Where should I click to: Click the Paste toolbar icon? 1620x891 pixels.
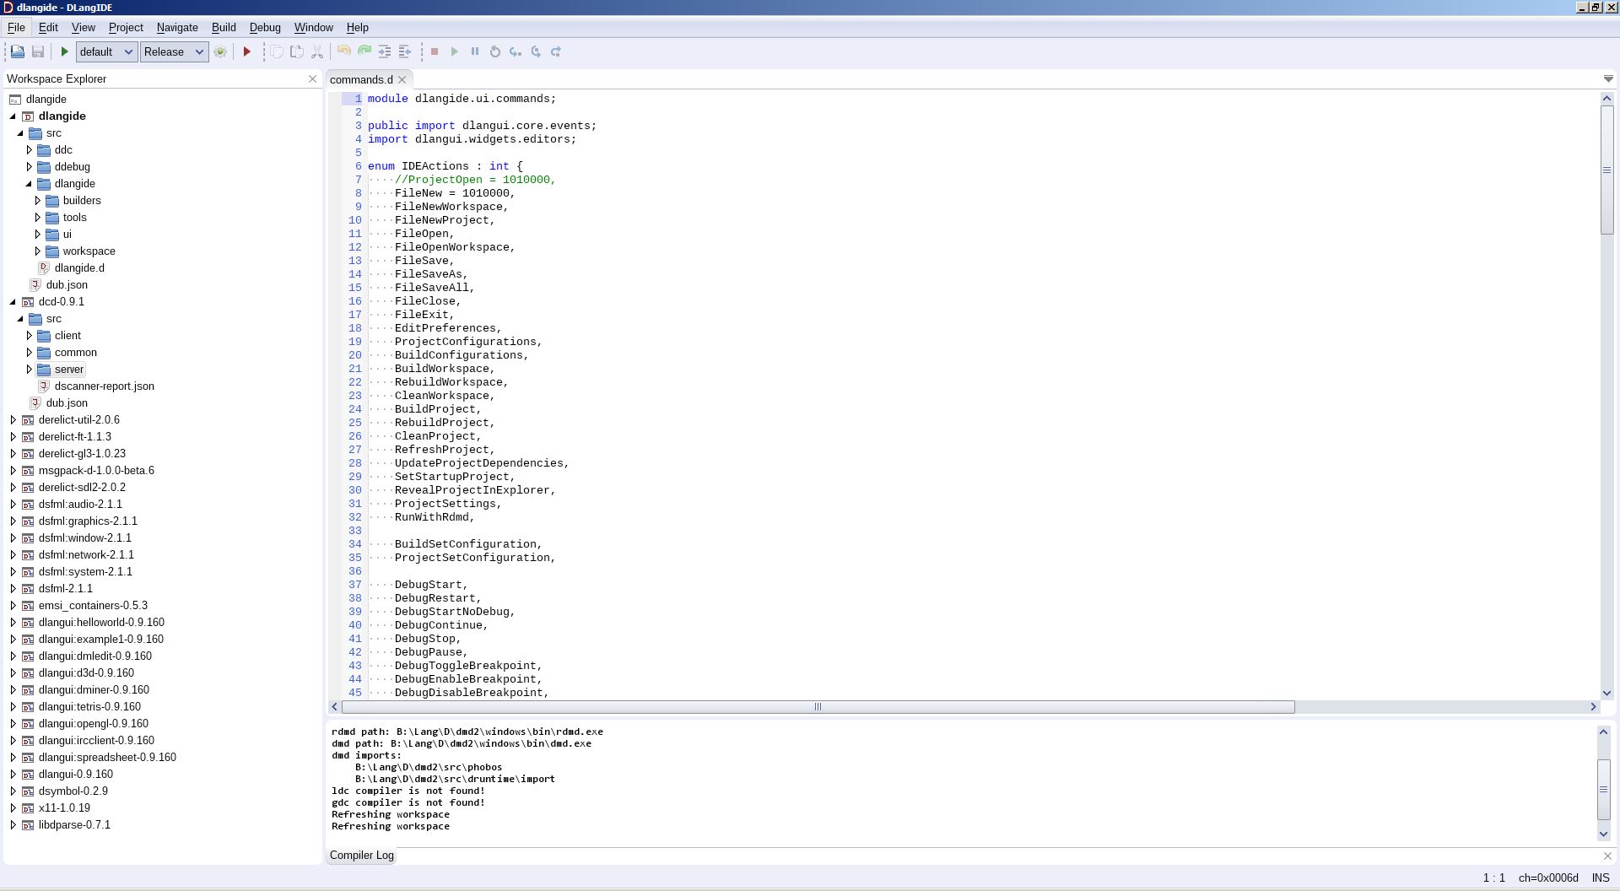pos(297,51)
